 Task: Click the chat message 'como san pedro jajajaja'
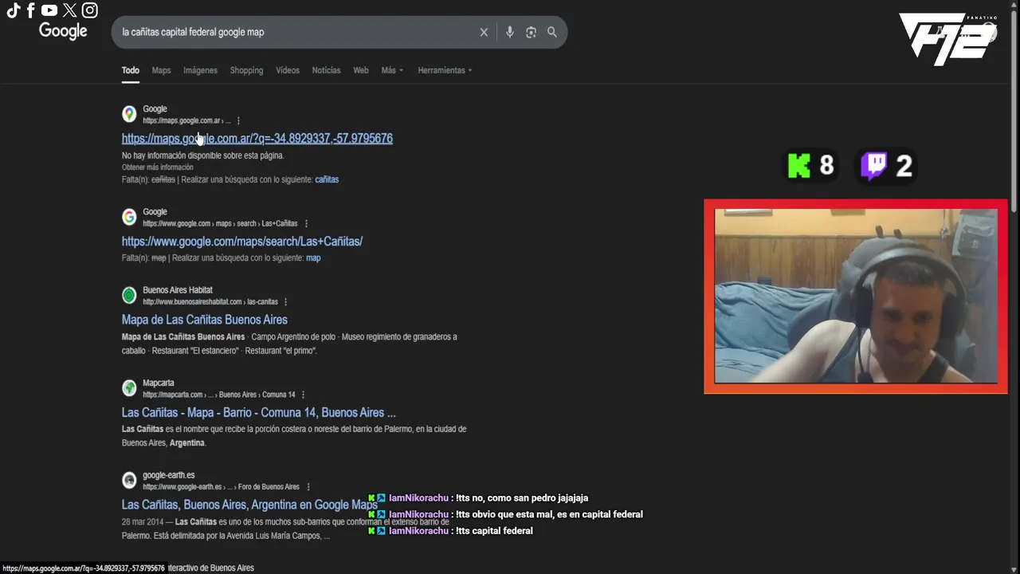(478, 498)
